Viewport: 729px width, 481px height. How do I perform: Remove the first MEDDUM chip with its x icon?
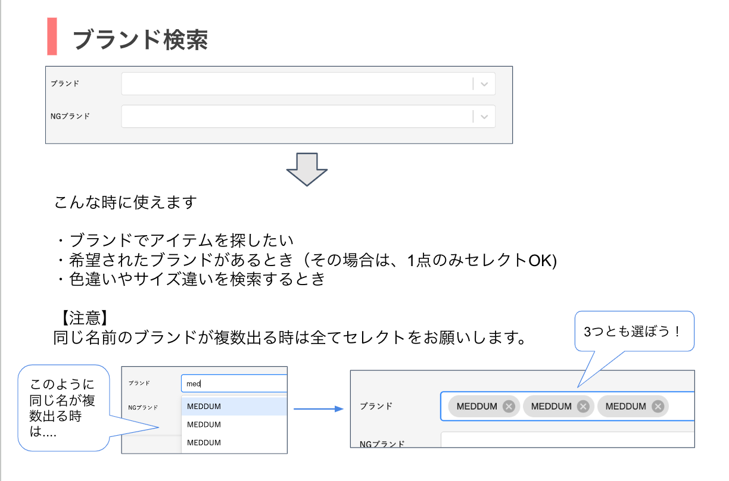508,407
